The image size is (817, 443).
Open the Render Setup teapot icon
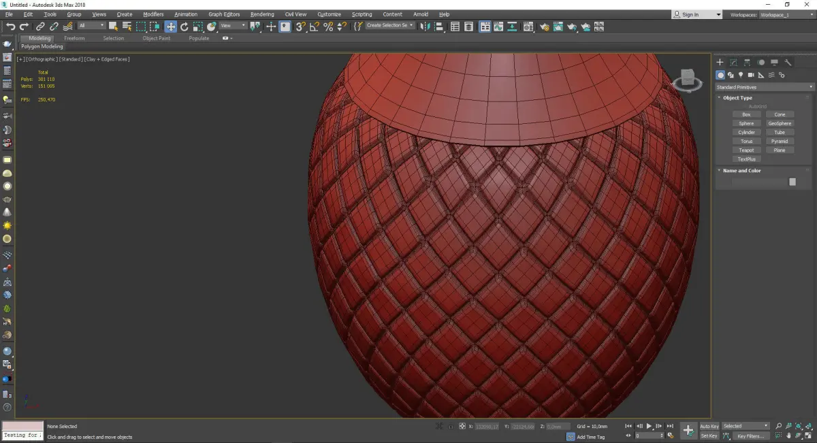click(544, 27)
